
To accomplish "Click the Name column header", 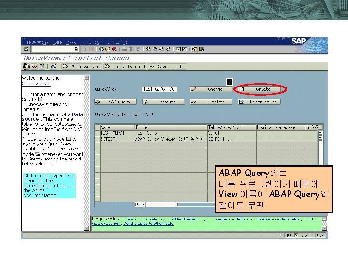I will click(x=117, y=127).
